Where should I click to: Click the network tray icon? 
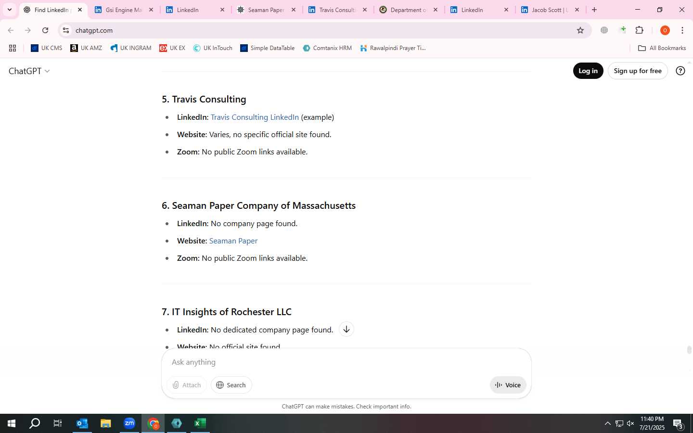(619, 423)
